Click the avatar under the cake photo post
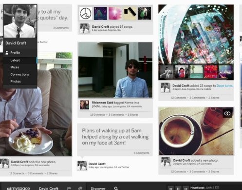The width and height of the screenshot is (242, 190). pyautogui.click(x=4, y=163)
